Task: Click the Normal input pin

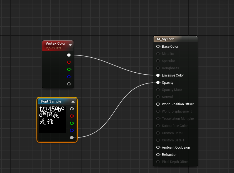Action: pos(158,97)
